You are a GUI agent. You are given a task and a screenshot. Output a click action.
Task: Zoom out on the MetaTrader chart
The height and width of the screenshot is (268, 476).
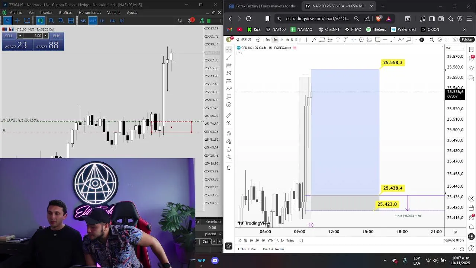pos(61,21)
